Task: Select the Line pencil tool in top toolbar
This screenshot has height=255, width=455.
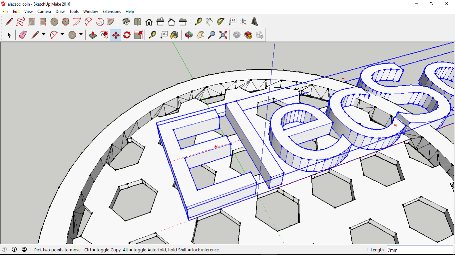Action: tap(9, 22)
